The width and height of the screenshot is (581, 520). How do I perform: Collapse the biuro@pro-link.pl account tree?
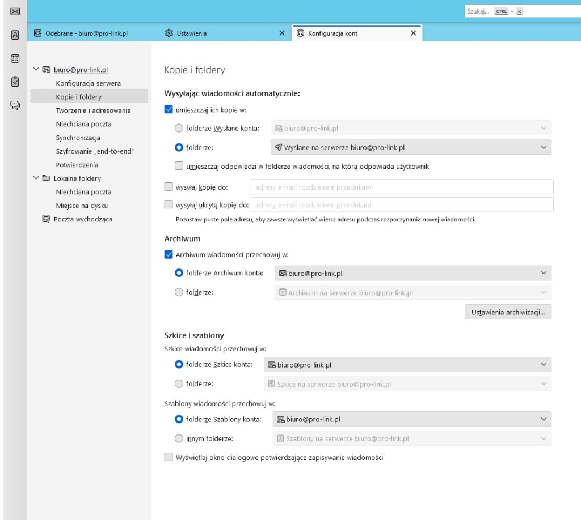[x=37, y=70]
